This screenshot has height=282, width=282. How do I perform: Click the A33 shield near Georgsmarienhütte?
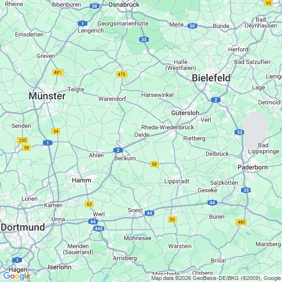144,39
